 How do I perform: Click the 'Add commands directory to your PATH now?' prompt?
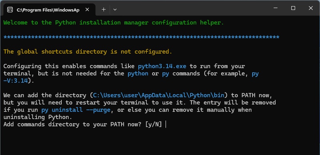[x=72, y=124]
